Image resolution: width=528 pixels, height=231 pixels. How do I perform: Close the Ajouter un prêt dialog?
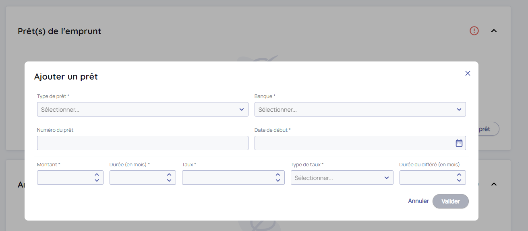point(468,74)
